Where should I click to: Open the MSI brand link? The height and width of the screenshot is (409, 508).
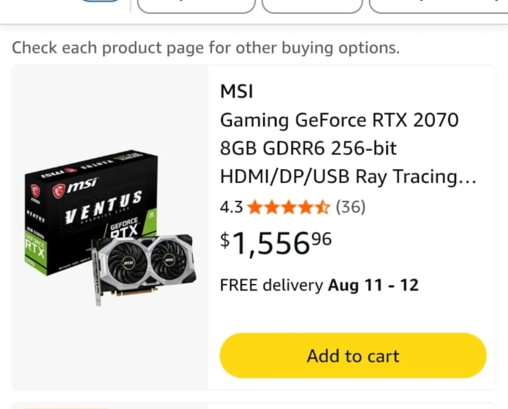coord(236,91)
